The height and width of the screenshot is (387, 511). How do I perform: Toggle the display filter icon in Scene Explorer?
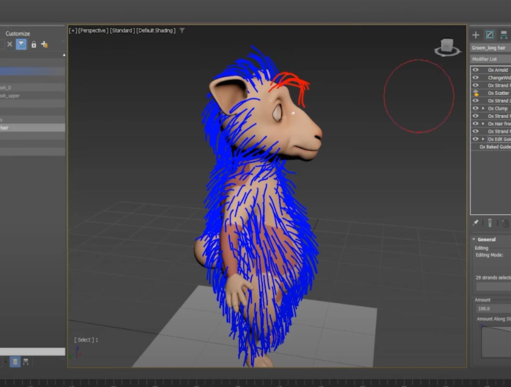tap(21, 45)
